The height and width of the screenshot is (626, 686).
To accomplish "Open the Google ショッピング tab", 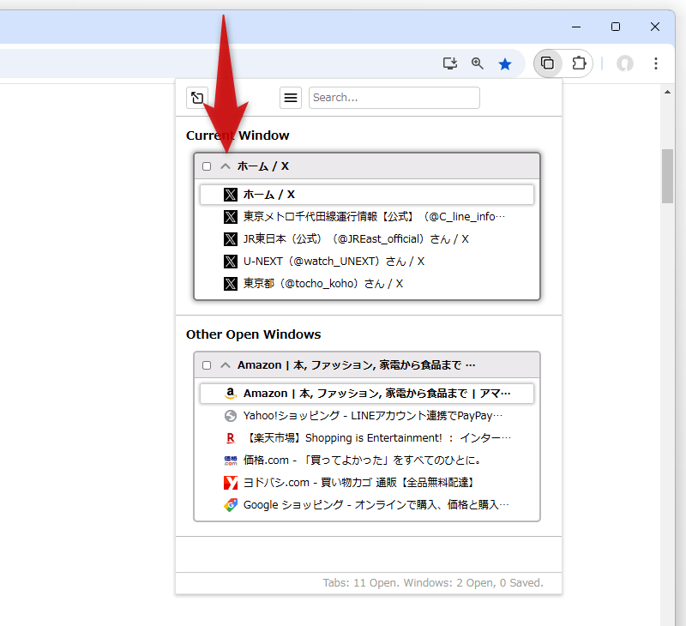I will point(367,505).
